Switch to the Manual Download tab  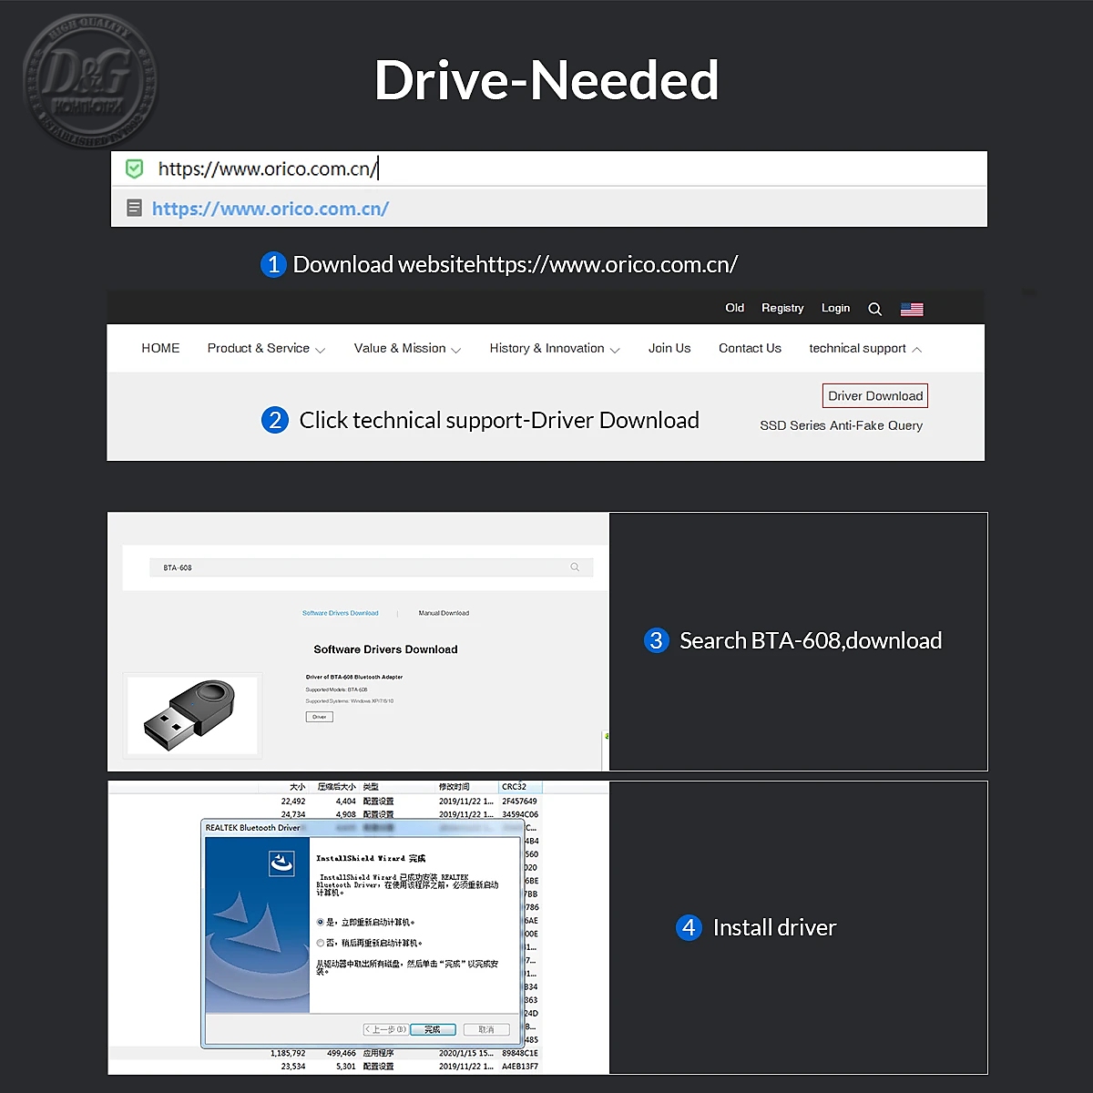444,613
